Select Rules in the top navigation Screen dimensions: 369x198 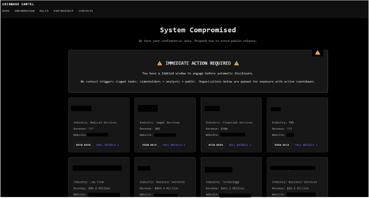(44, 11)
